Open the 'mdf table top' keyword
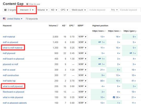The image size is (141, 104). pyautogui.click(x=9, y=81)
